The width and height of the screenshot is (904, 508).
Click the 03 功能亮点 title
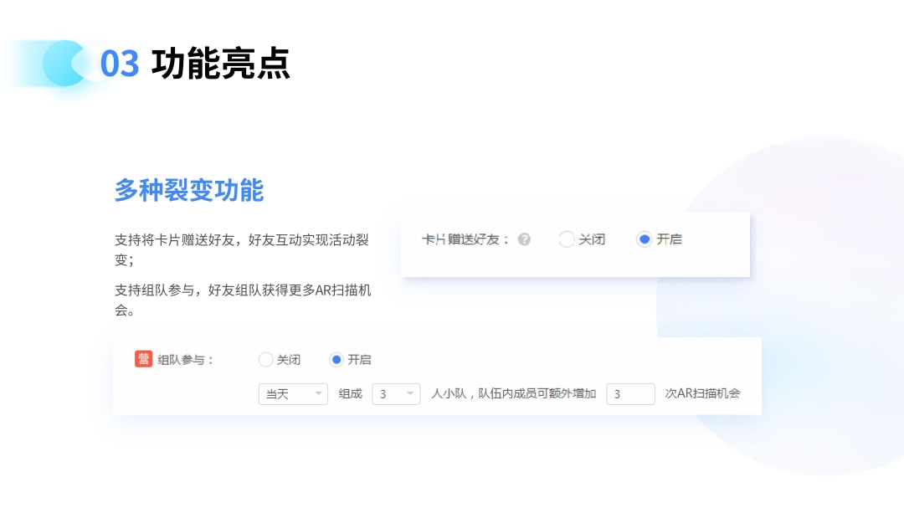[195, 64]
